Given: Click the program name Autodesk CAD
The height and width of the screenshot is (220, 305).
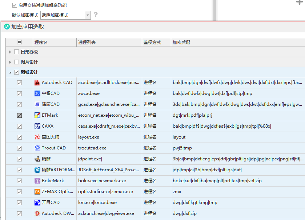Looking at the screenshot, I should tap(57, 83).
